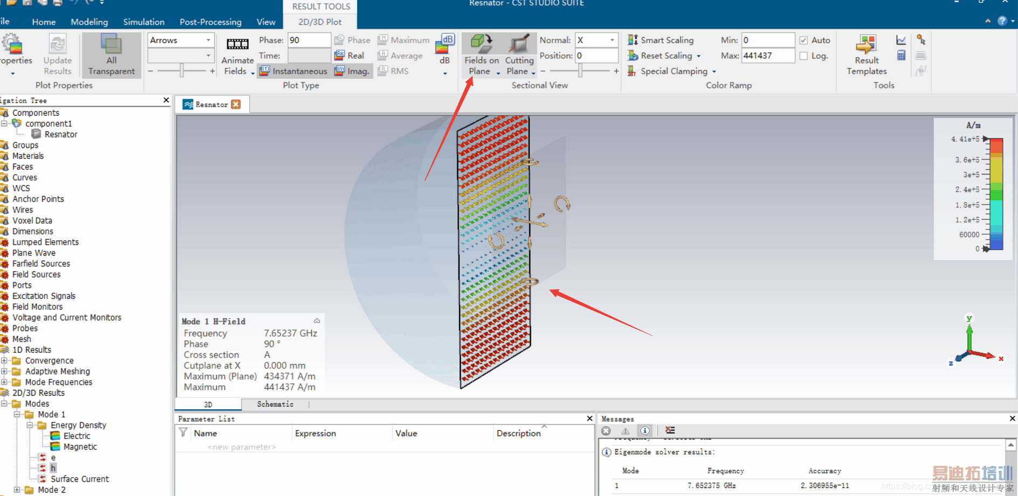Click the filter funnel icon in Parameter List
The image size is (1018, 496).
183,432
